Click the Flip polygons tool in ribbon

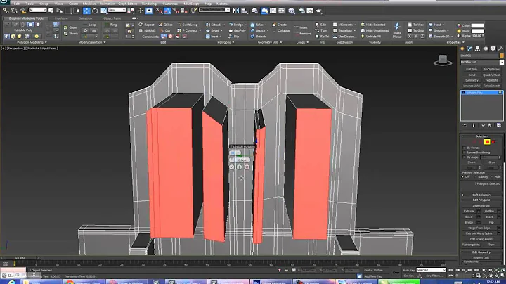point(234,36)
